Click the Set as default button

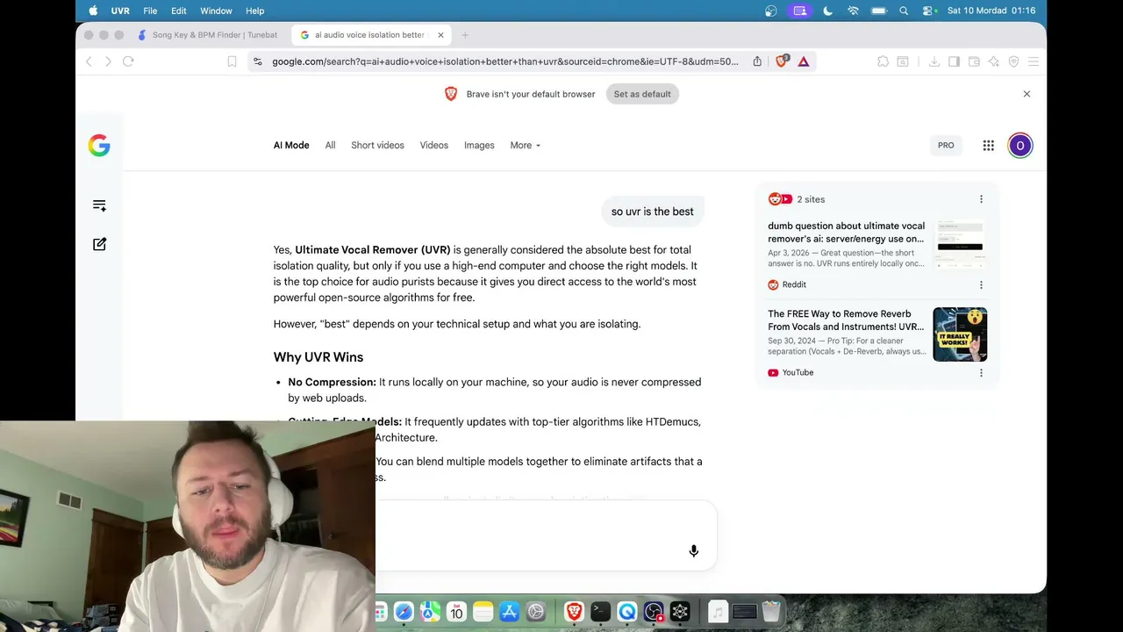coord(642,94)
